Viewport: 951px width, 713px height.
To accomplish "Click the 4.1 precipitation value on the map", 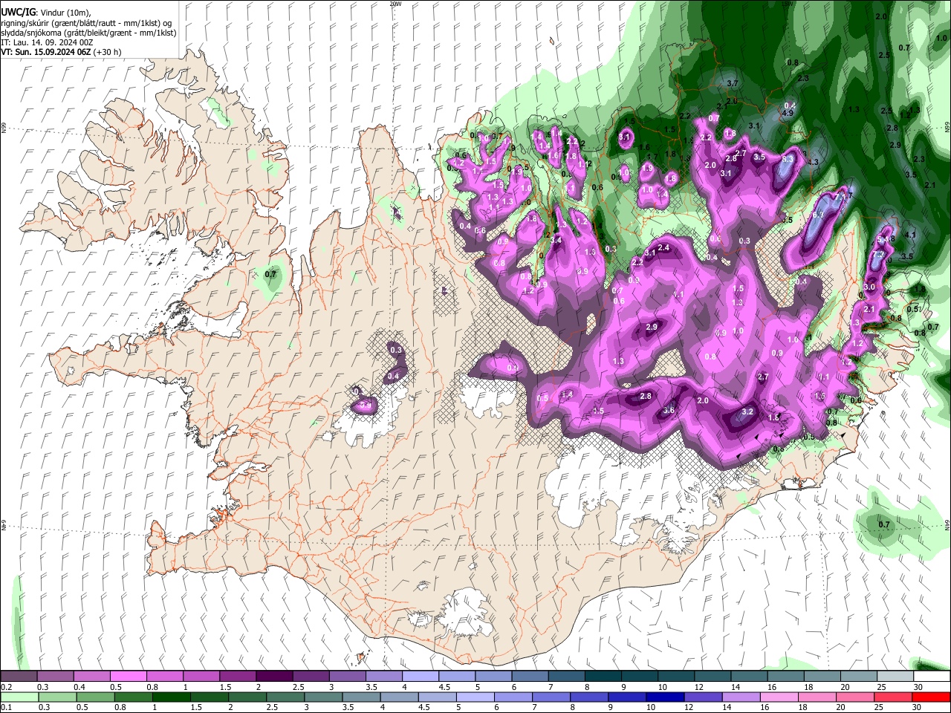I will [912, 235].
